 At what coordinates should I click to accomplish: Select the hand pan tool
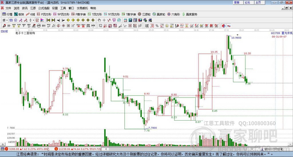(99, 20)
